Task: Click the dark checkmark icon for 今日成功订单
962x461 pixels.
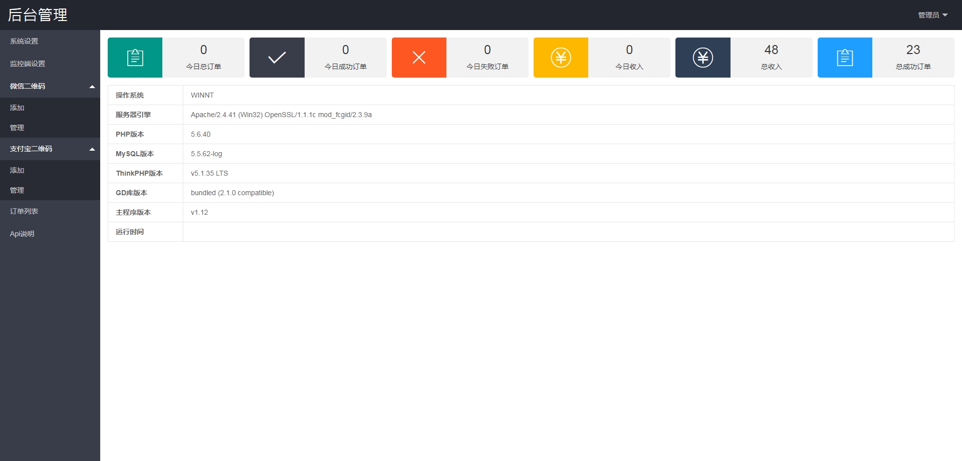Action: pos(277,58)
